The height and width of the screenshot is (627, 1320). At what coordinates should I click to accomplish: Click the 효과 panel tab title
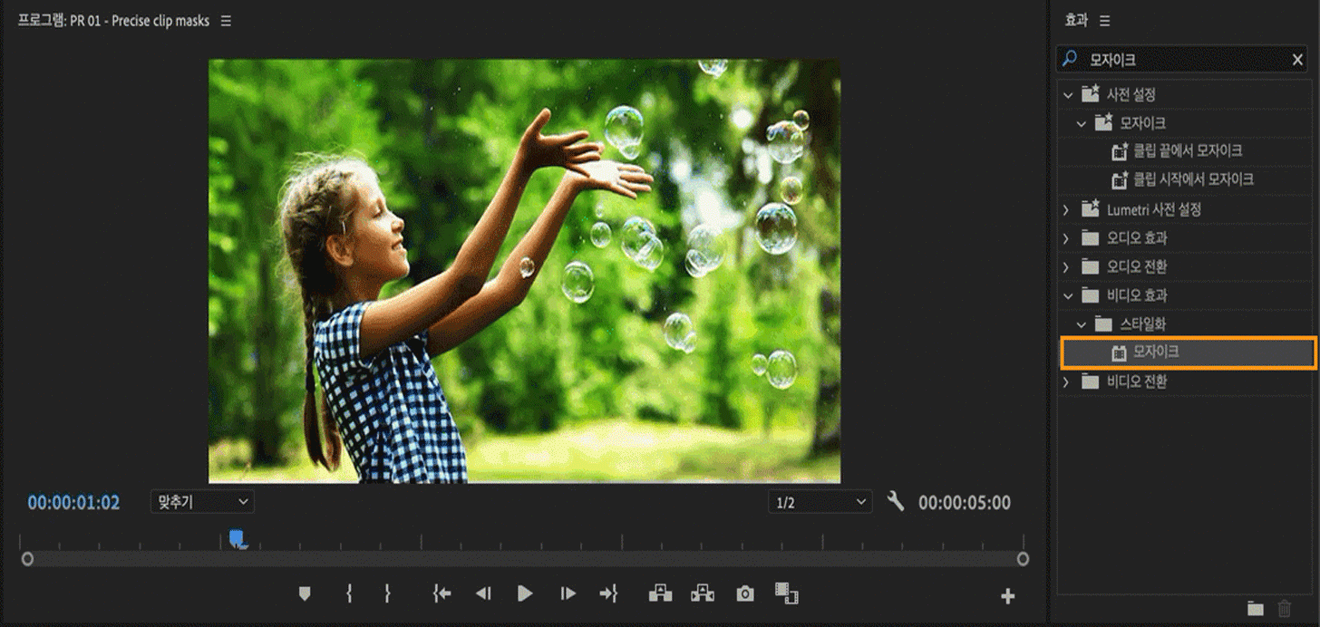coord(1076,21)
